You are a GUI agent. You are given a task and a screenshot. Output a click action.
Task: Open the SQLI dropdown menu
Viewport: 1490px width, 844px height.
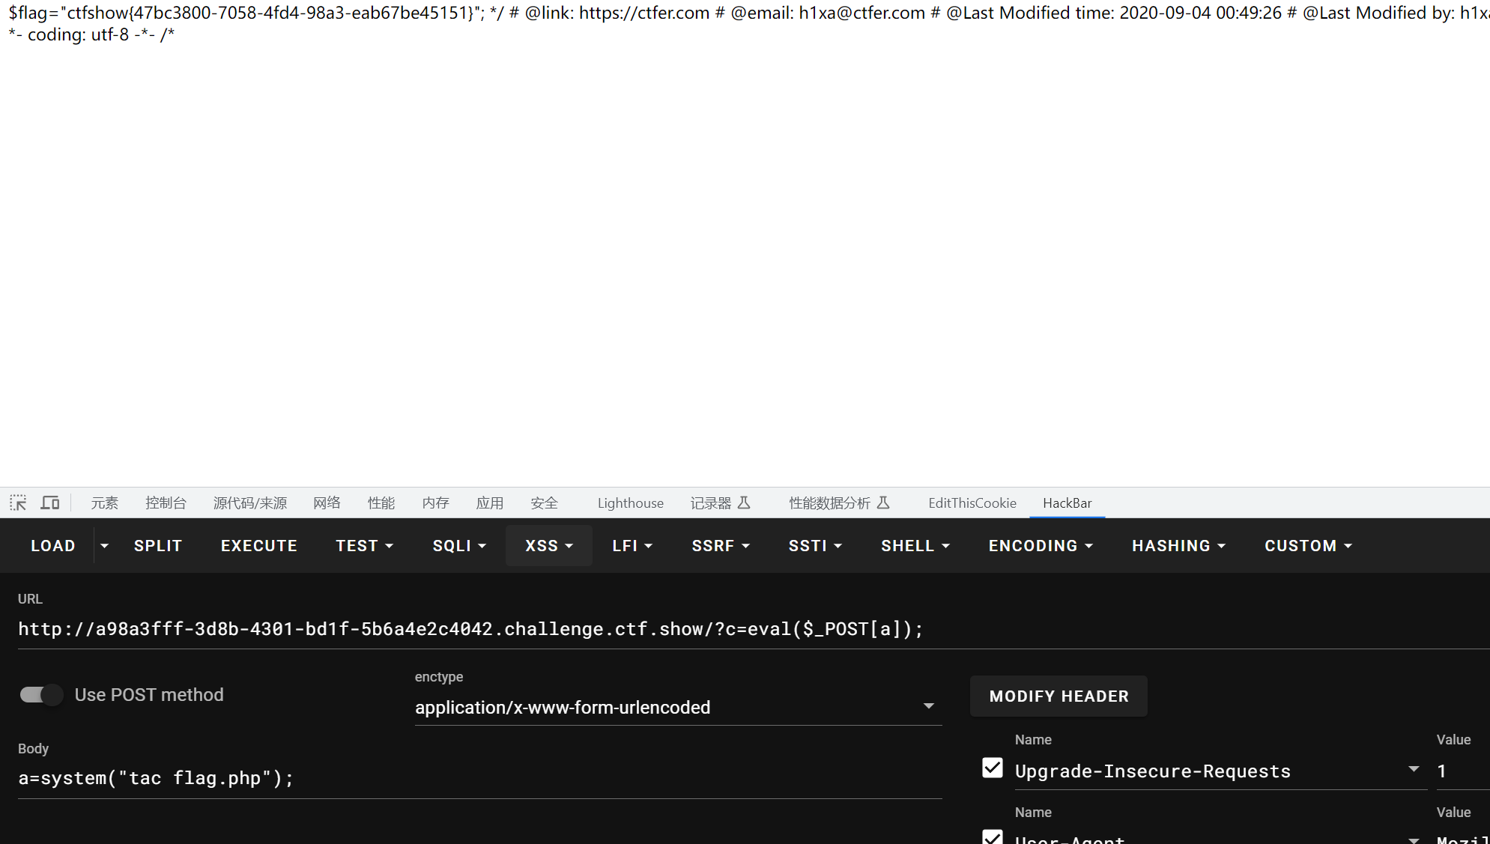tap(459, 546)
